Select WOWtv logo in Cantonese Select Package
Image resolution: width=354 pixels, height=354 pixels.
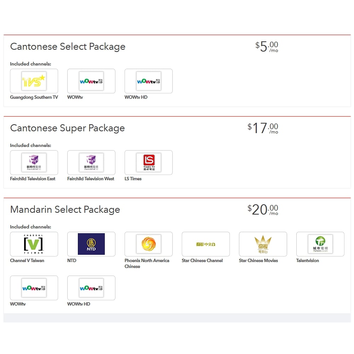point(91,81)
